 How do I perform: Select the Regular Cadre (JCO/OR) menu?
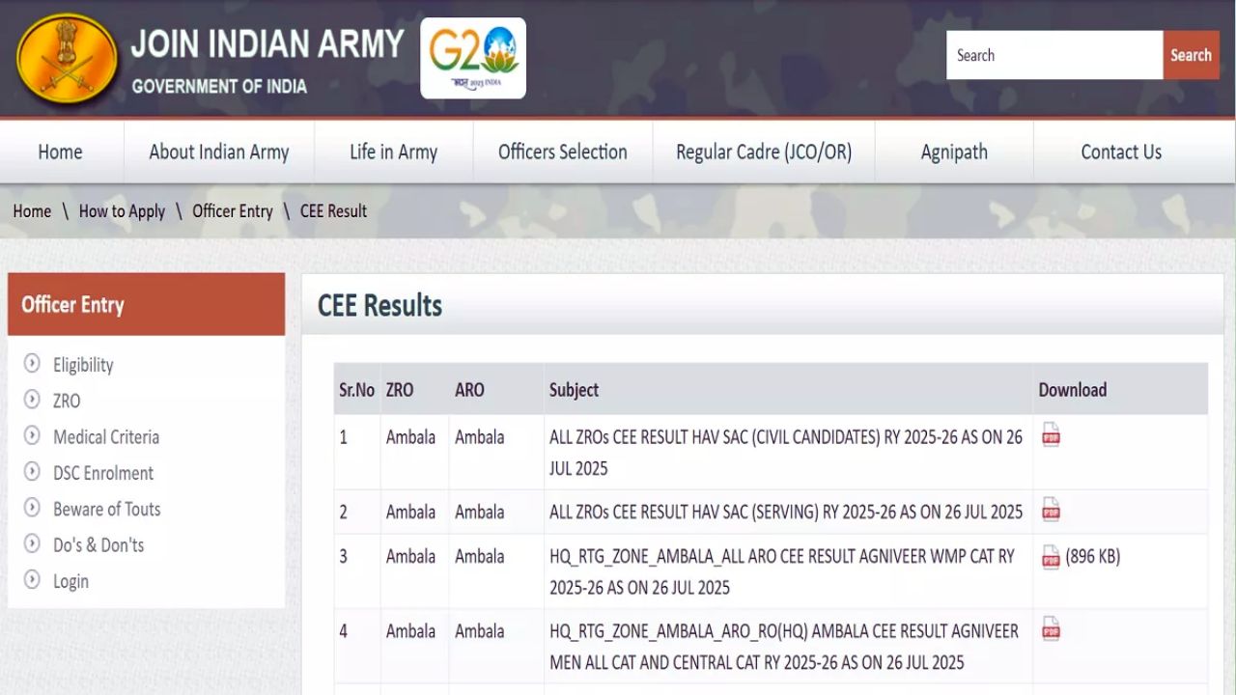coord(763,152)
